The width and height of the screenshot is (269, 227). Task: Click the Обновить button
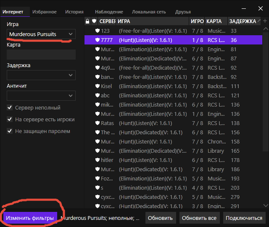click(160, 218)
